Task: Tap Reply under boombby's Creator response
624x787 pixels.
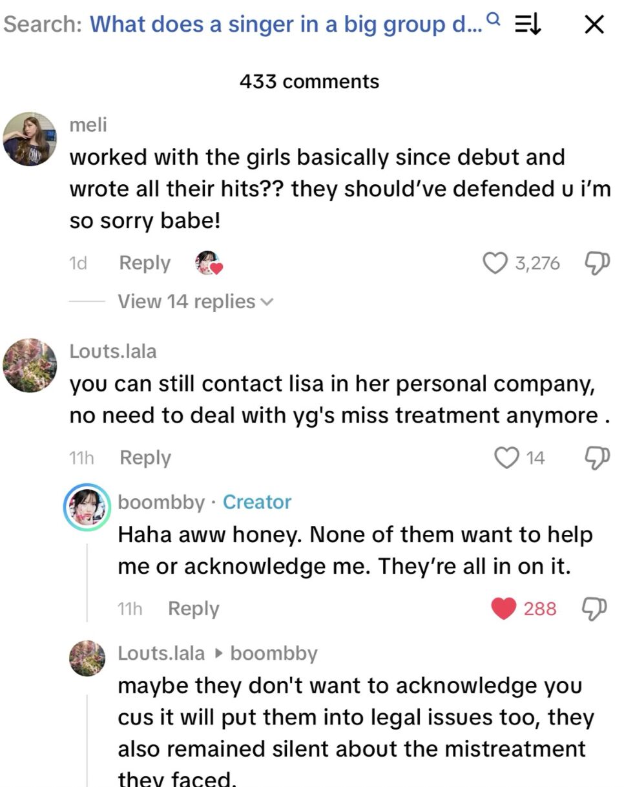Action: click(192, 607)
